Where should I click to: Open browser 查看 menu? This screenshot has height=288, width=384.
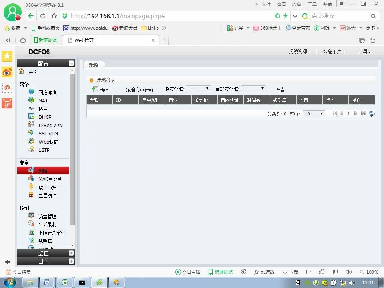click(281, 4)
